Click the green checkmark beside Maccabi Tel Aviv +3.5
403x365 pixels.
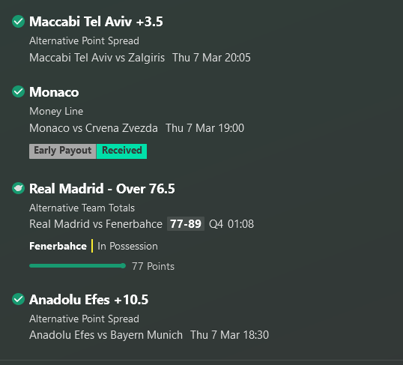tap(18, 21)
